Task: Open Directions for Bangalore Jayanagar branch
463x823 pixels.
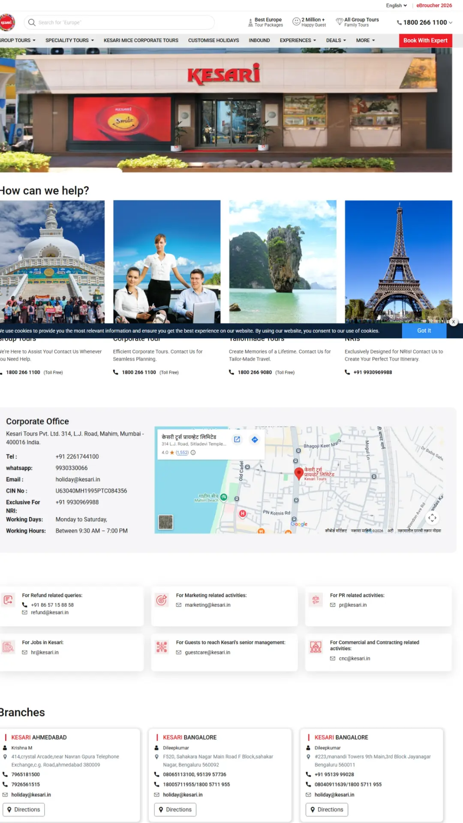Action: tap(327, 810)
